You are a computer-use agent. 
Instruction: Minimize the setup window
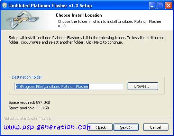(x=153, y=5)
